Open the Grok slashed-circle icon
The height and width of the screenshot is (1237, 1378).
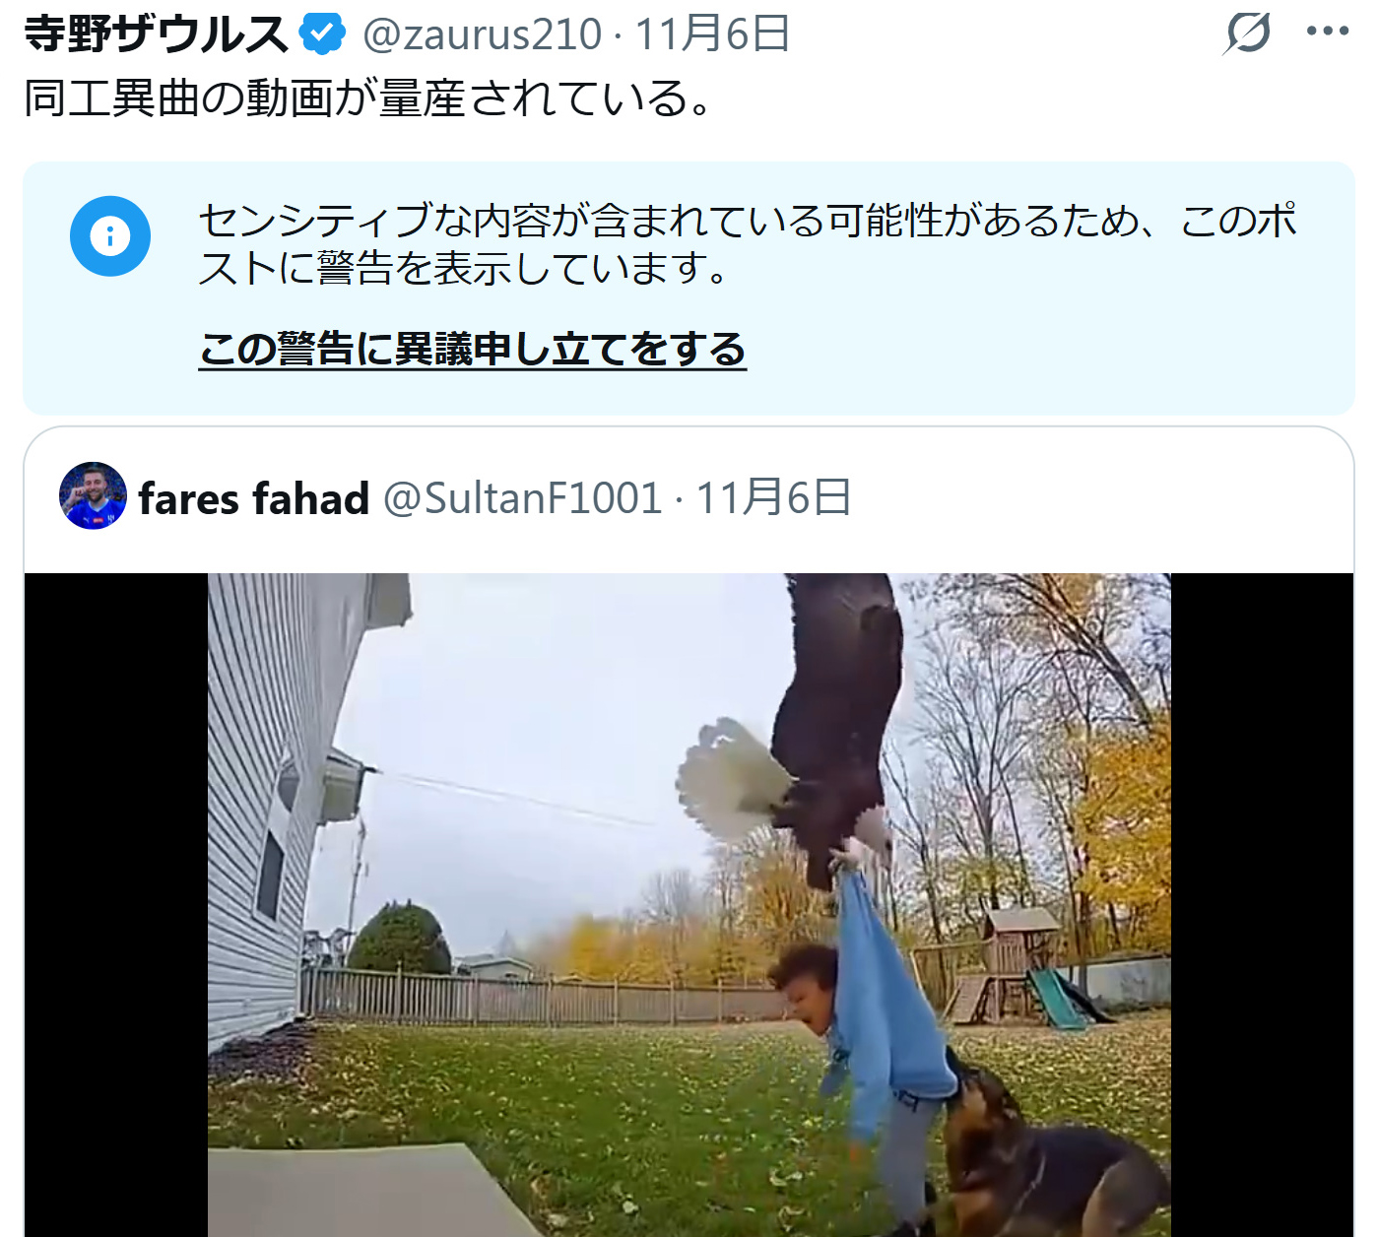point(1247,33)
